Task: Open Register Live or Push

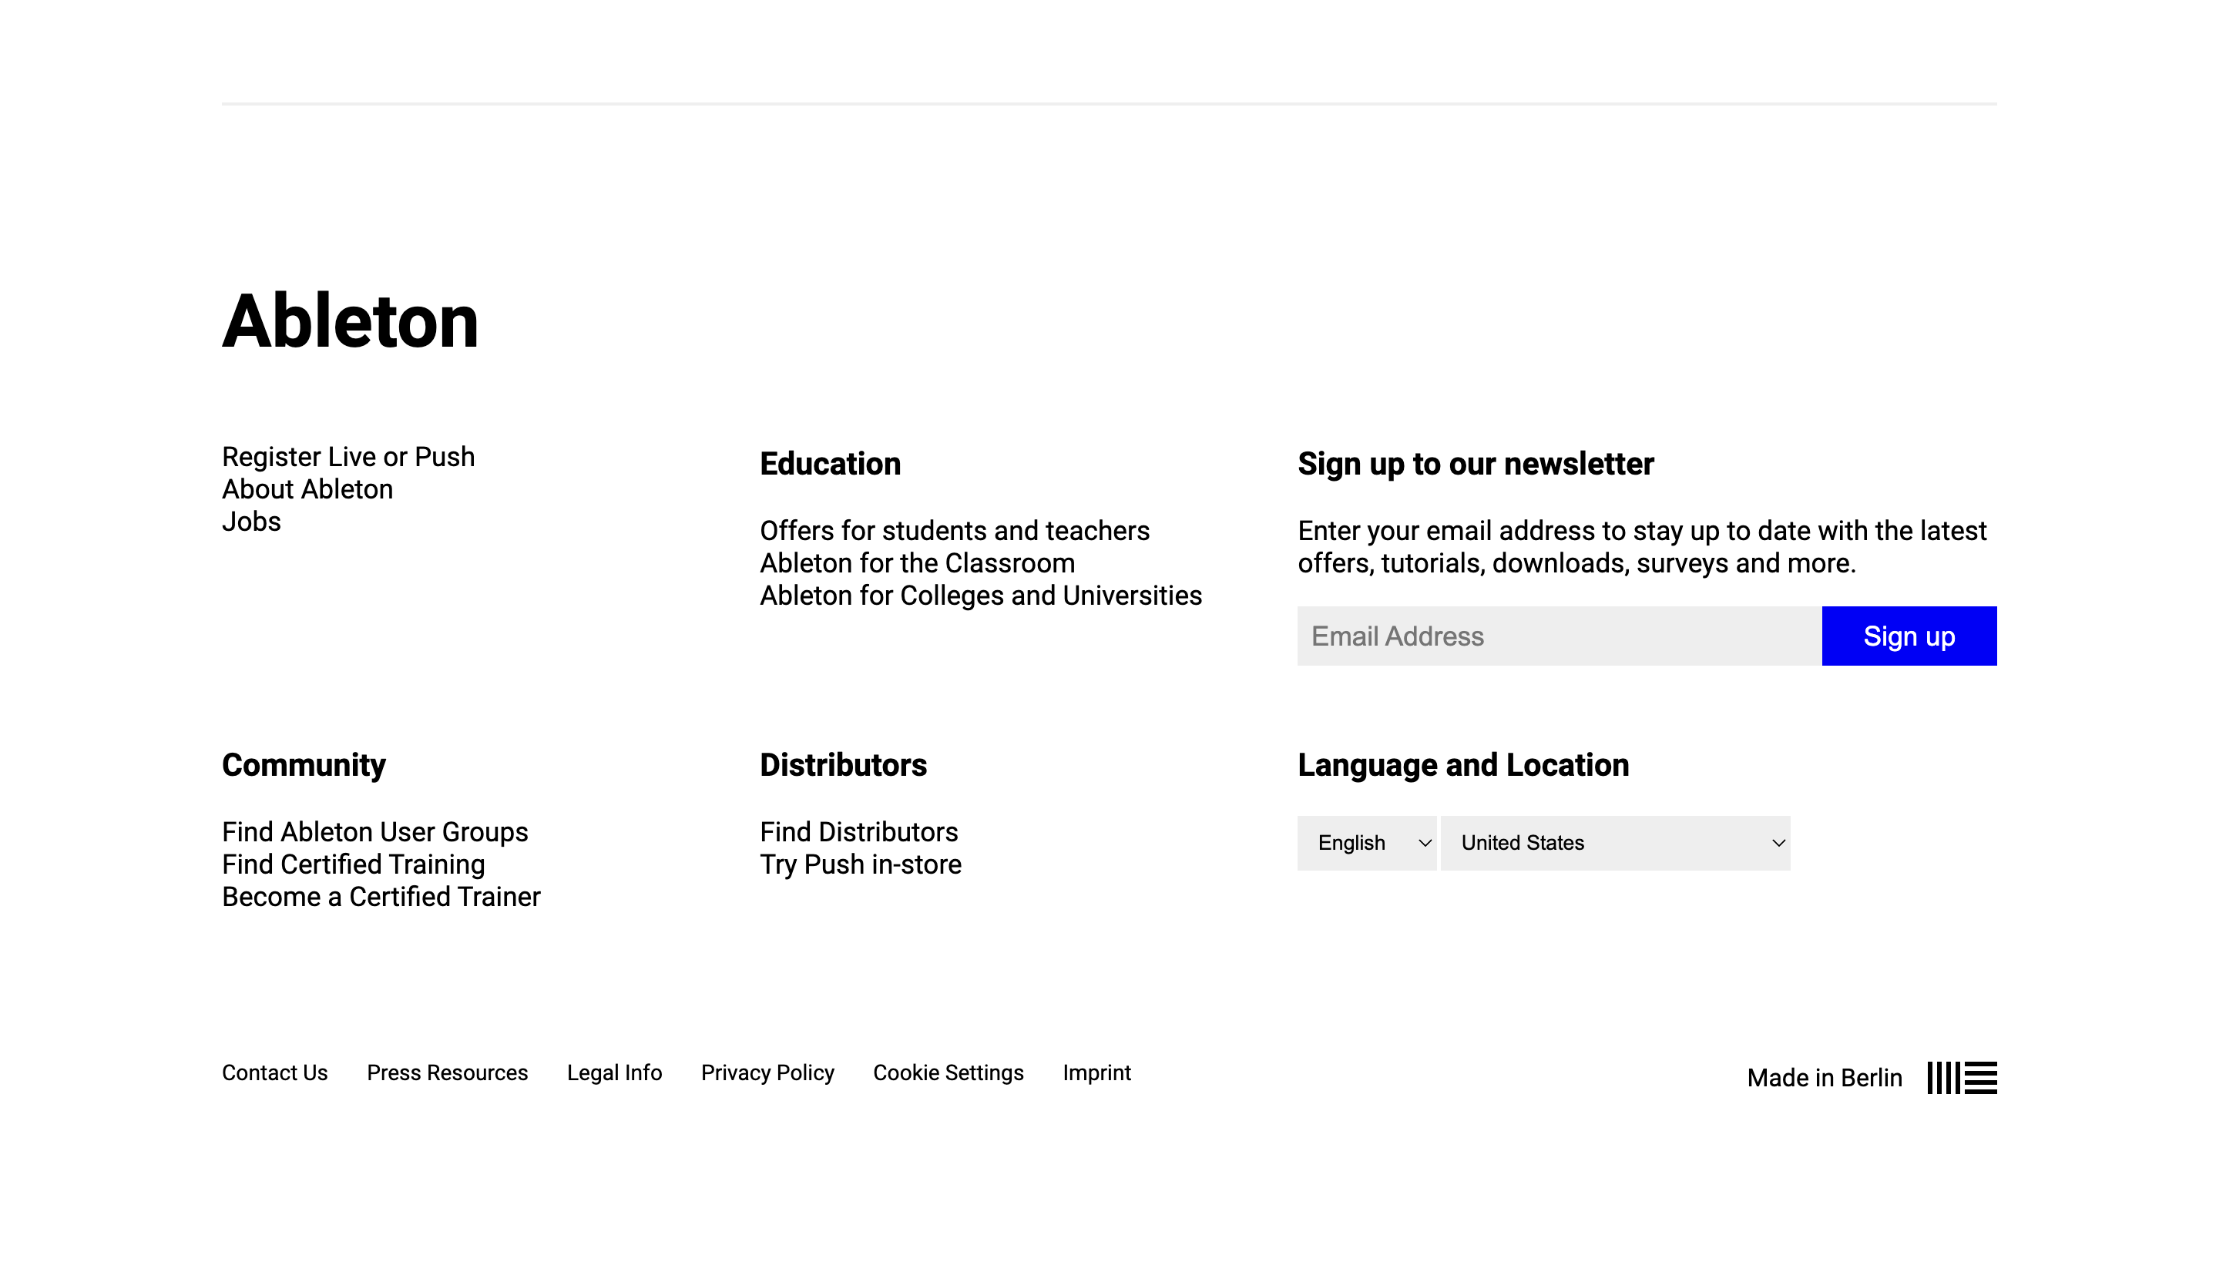Action: click(348, 457)
